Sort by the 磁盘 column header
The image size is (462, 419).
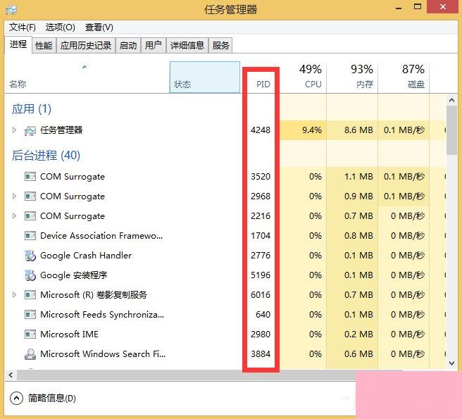pyautogui.click(x=404, y=77)
